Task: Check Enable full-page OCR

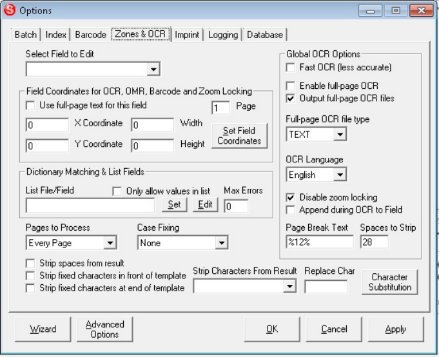Action: click(290, 86)
